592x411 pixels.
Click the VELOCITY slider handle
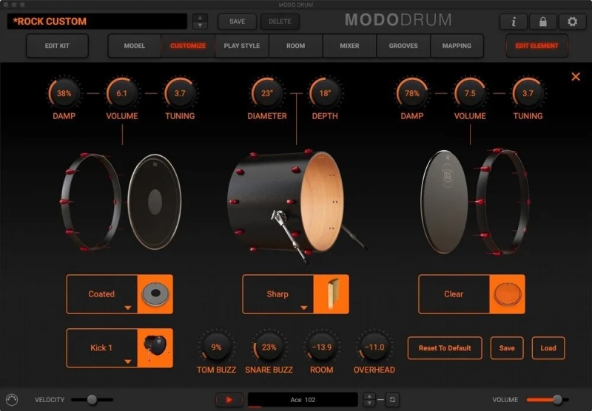(x=92, y=400)
